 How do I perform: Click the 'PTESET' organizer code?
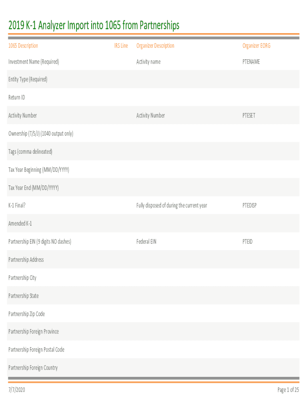click(x=249, y=115)
